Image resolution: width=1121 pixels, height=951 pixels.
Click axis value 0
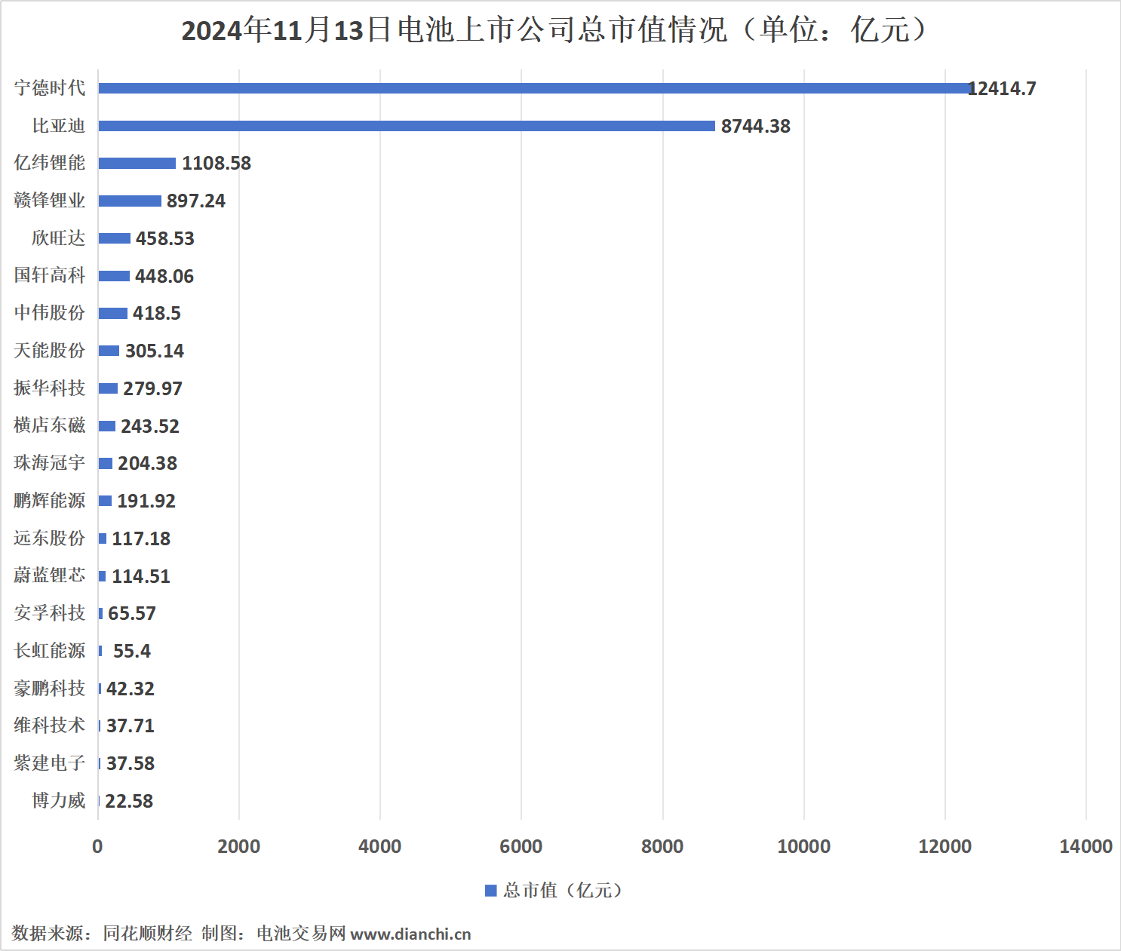(97, 846)
